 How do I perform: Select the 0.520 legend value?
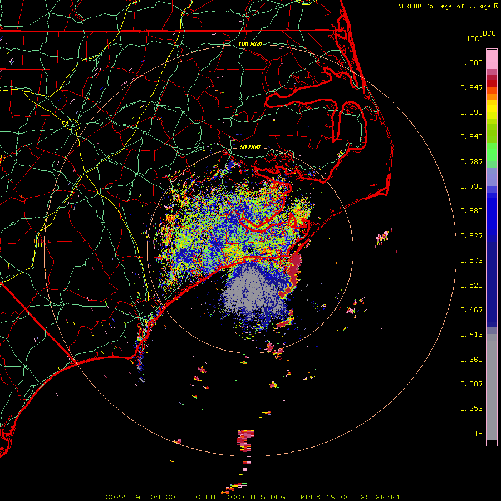tap(471, 286)
